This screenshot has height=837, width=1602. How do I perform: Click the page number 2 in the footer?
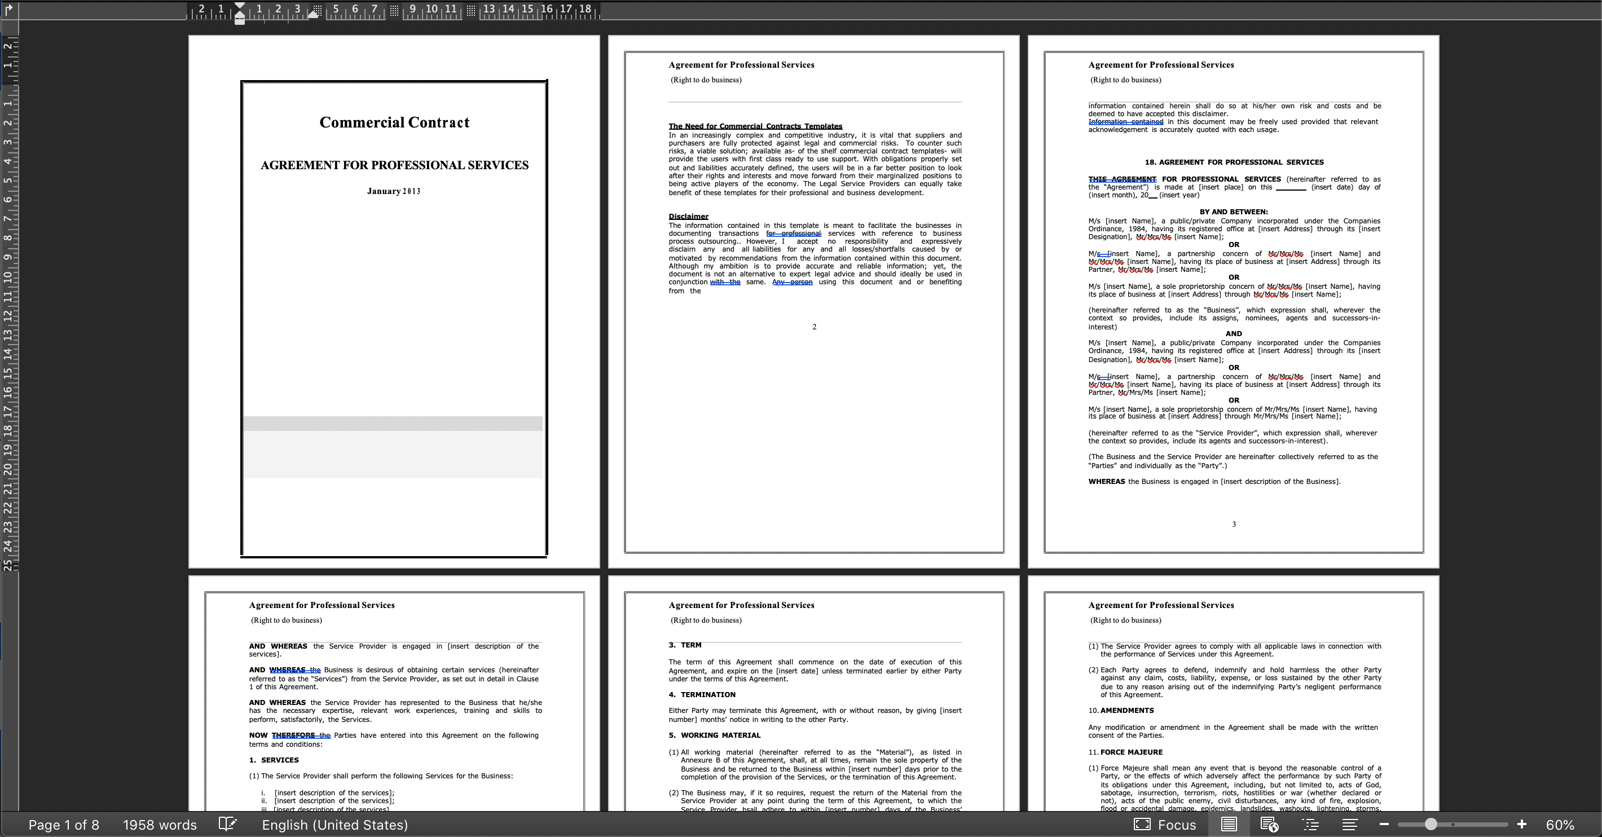pyautogui.click(x=814, y=327)
